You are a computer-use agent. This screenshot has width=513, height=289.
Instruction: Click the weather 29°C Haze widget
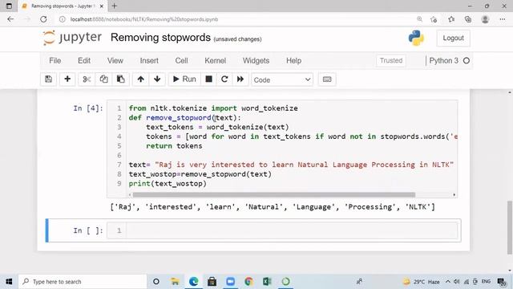coord(422,282)
